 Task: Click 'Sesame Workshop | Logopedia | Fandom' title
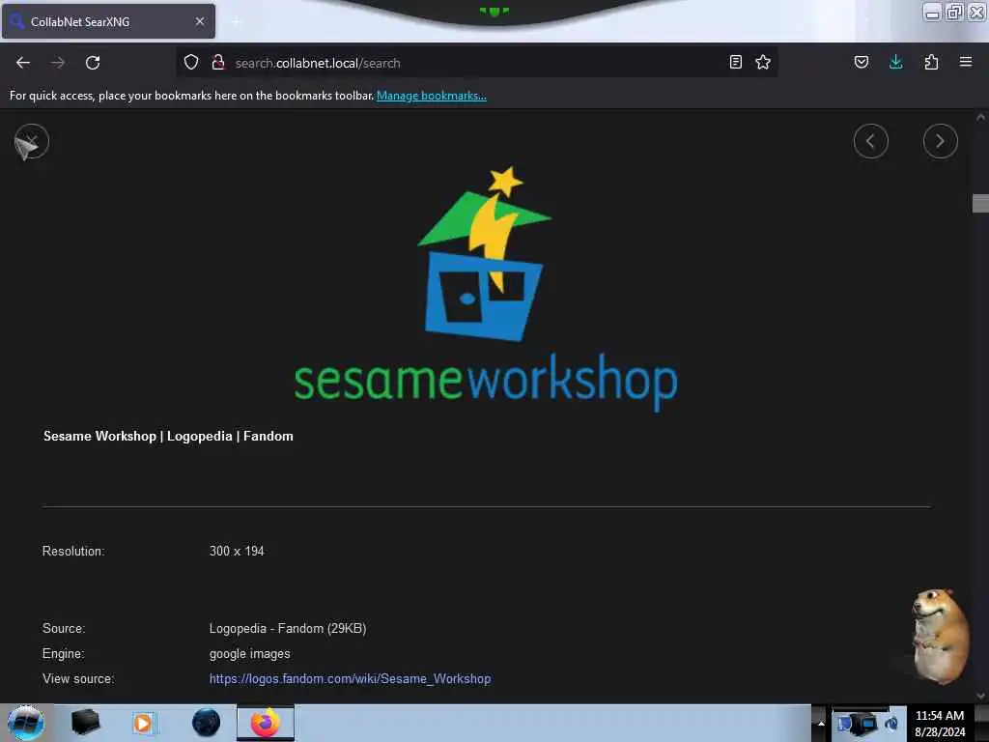(x=168, y=436)
